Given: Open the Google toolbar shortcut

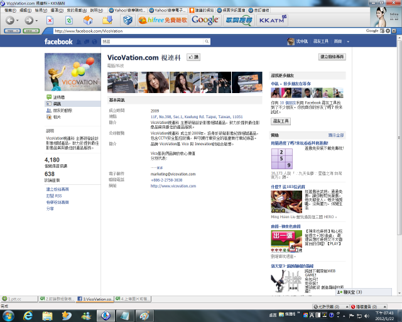Looking at the screenshot, I should tap(205, 20).
